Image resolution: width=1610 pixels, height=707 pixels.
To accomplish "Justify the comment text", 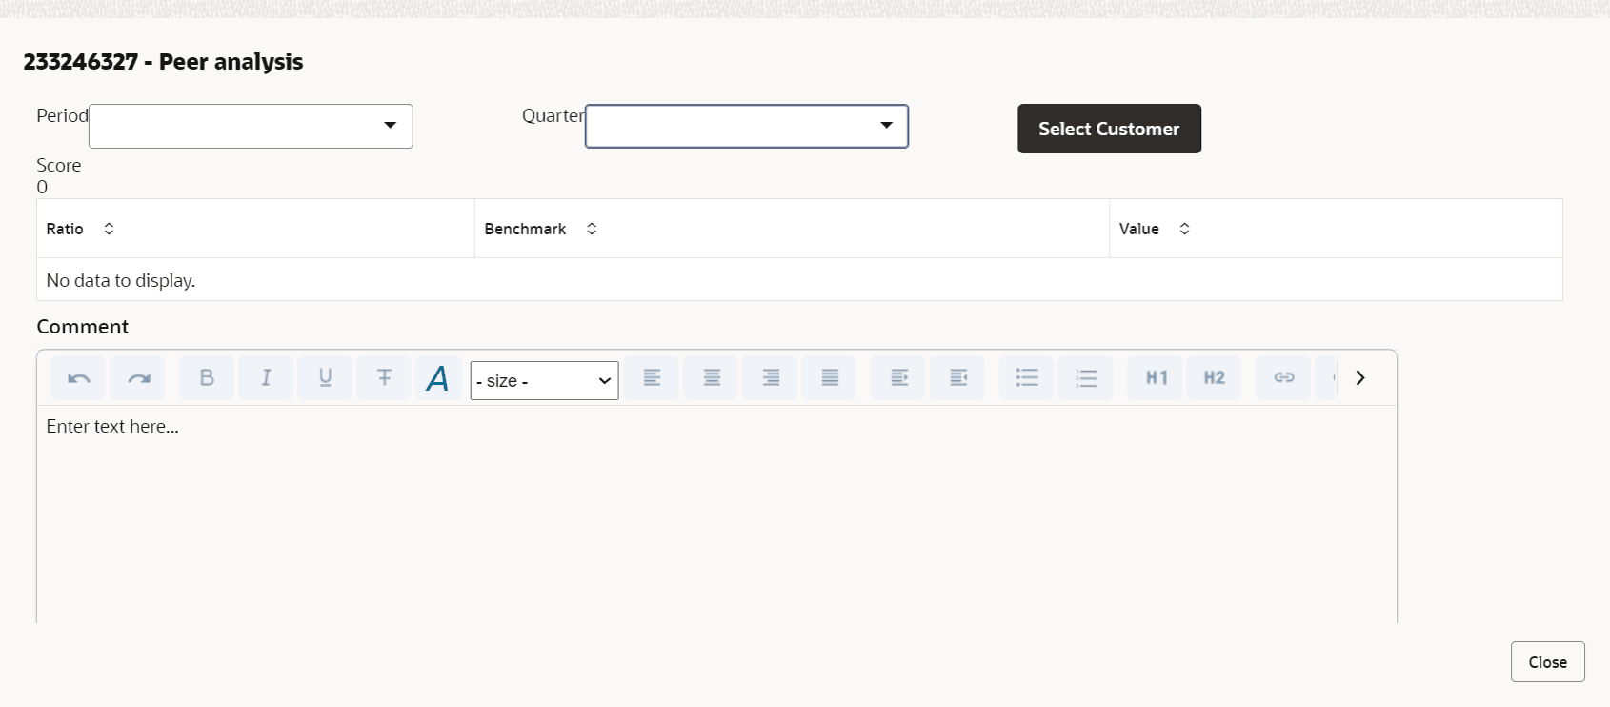I will point(830,378).
